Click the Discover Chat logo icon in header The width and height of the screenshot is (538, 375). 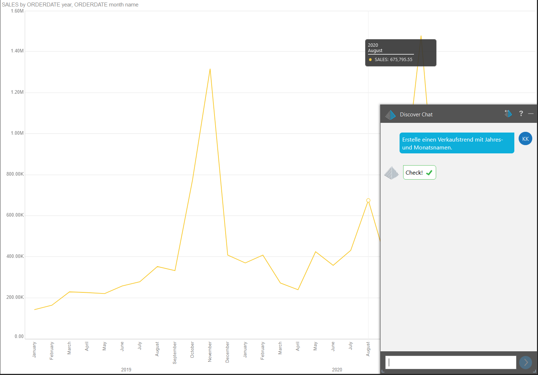click(390, 115)
